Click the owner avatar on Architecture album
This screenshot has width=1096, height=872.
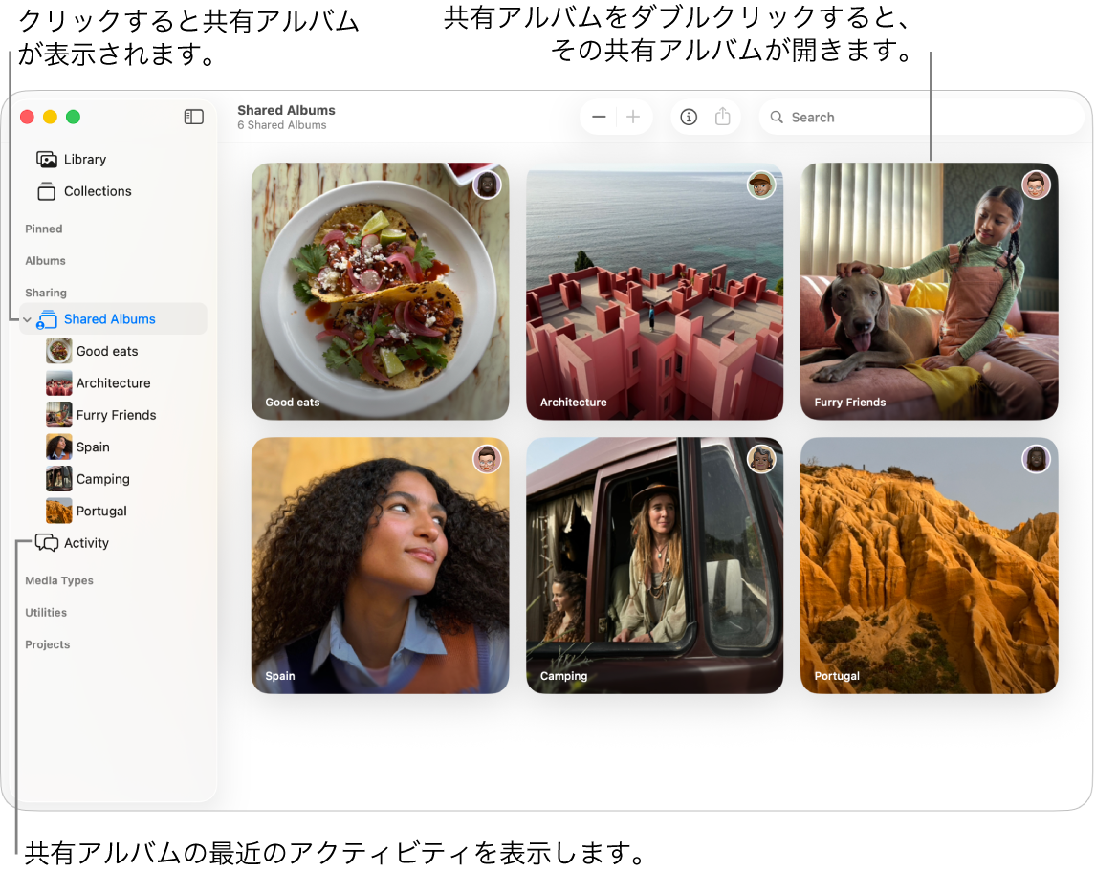click(x=761, y=185)
